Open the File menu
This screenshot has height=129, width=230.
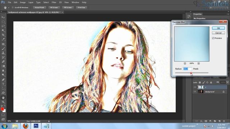pos(9,3)
